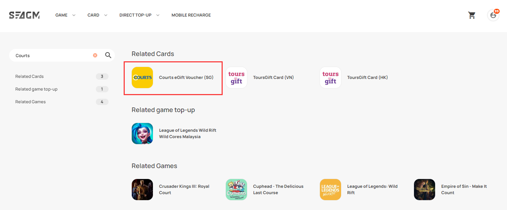Viewport: 507px width, 210px height.
Task: Expand the CARD dropdown menu
Action: pos(98,15)
